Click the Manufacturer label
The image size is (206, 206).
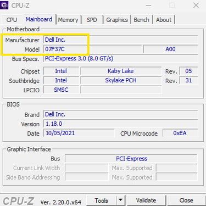(22, 40)
